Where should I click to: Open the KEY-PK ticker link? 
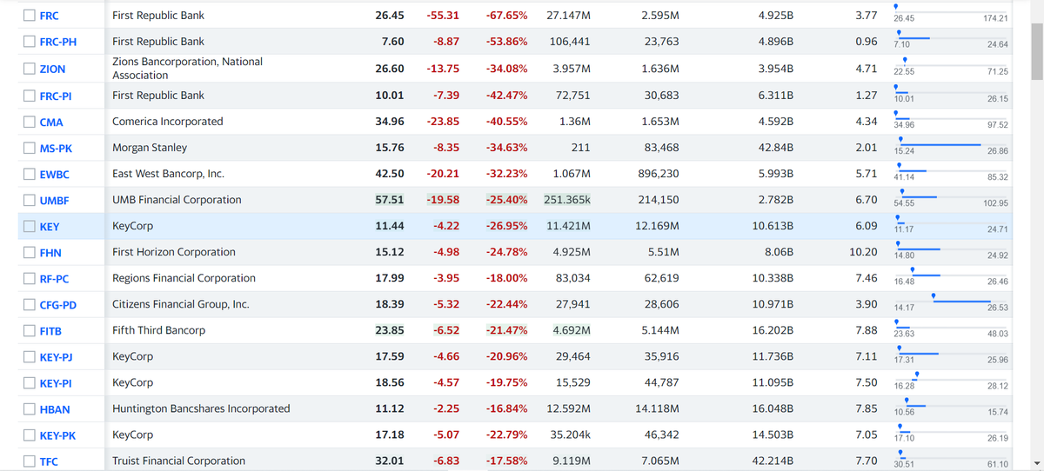(57, 436)
